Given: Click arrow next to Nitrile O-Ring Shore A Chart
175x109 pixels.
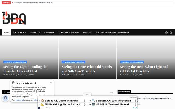Looking at the screenshot, I should click(x=84, y=104).
